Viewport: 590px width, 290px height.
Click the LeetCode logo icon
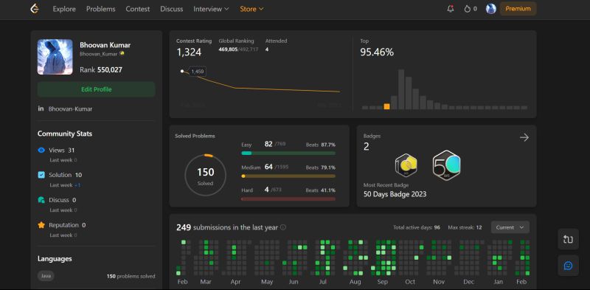35,9
